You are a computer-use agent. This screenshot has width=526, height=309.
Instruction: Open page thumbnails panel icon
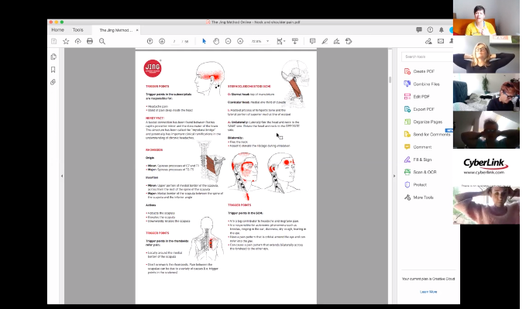coord(53,57)
